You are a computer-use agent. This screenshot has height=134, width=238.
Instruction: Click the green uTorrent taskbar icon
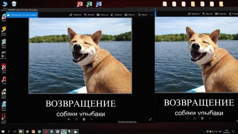coord(39,131)
